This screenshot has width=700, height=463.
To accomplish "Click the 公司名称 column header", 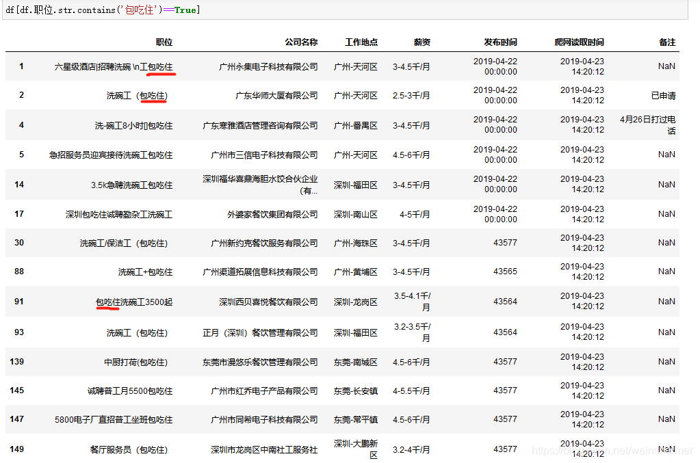I will [301, 42].
